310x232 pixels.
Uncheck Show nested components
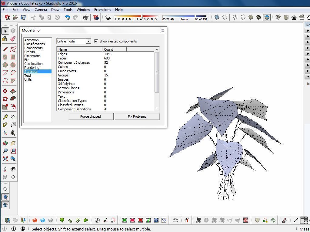pyautogui.click(x=96, y=41)
